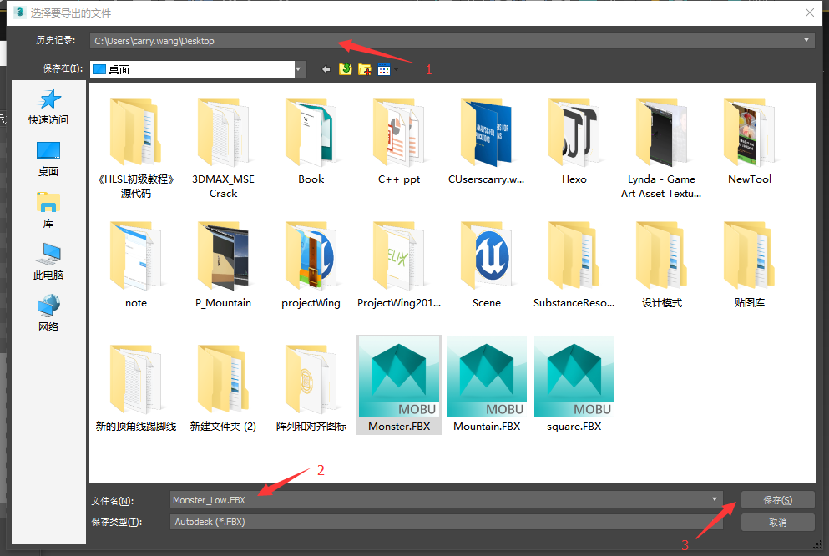
Task: Create a new folder
Action: pyautogui.click(x=365, y=70)
